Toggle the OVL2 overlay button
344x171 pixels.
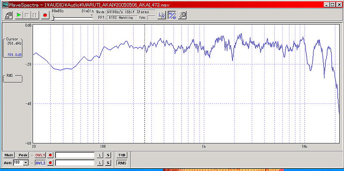(40, 163)
